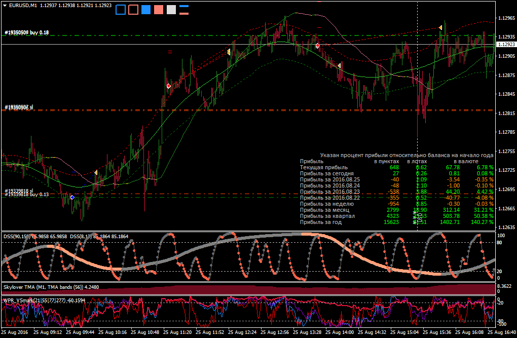Select the orange close arrow near 09:44

96,172
